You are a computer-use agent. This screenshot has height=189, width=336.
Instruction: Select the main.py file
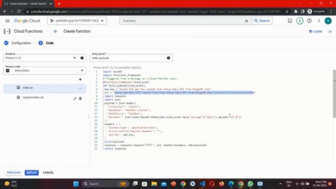point(45,89)
